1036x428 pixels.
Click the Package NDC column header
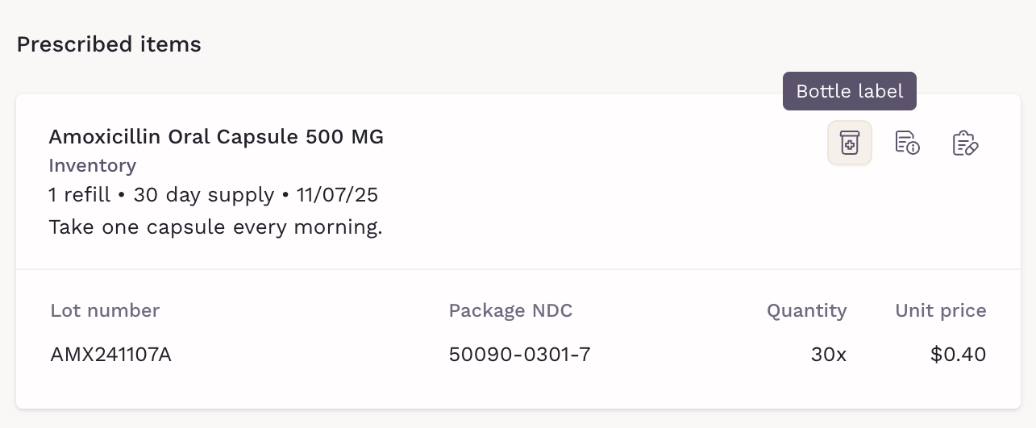510,311
